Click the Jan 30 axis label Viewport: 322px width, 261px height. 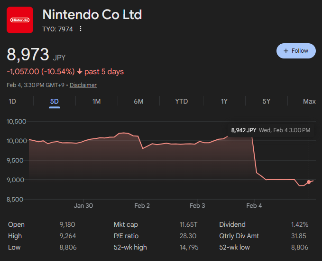tap(83, 206)
